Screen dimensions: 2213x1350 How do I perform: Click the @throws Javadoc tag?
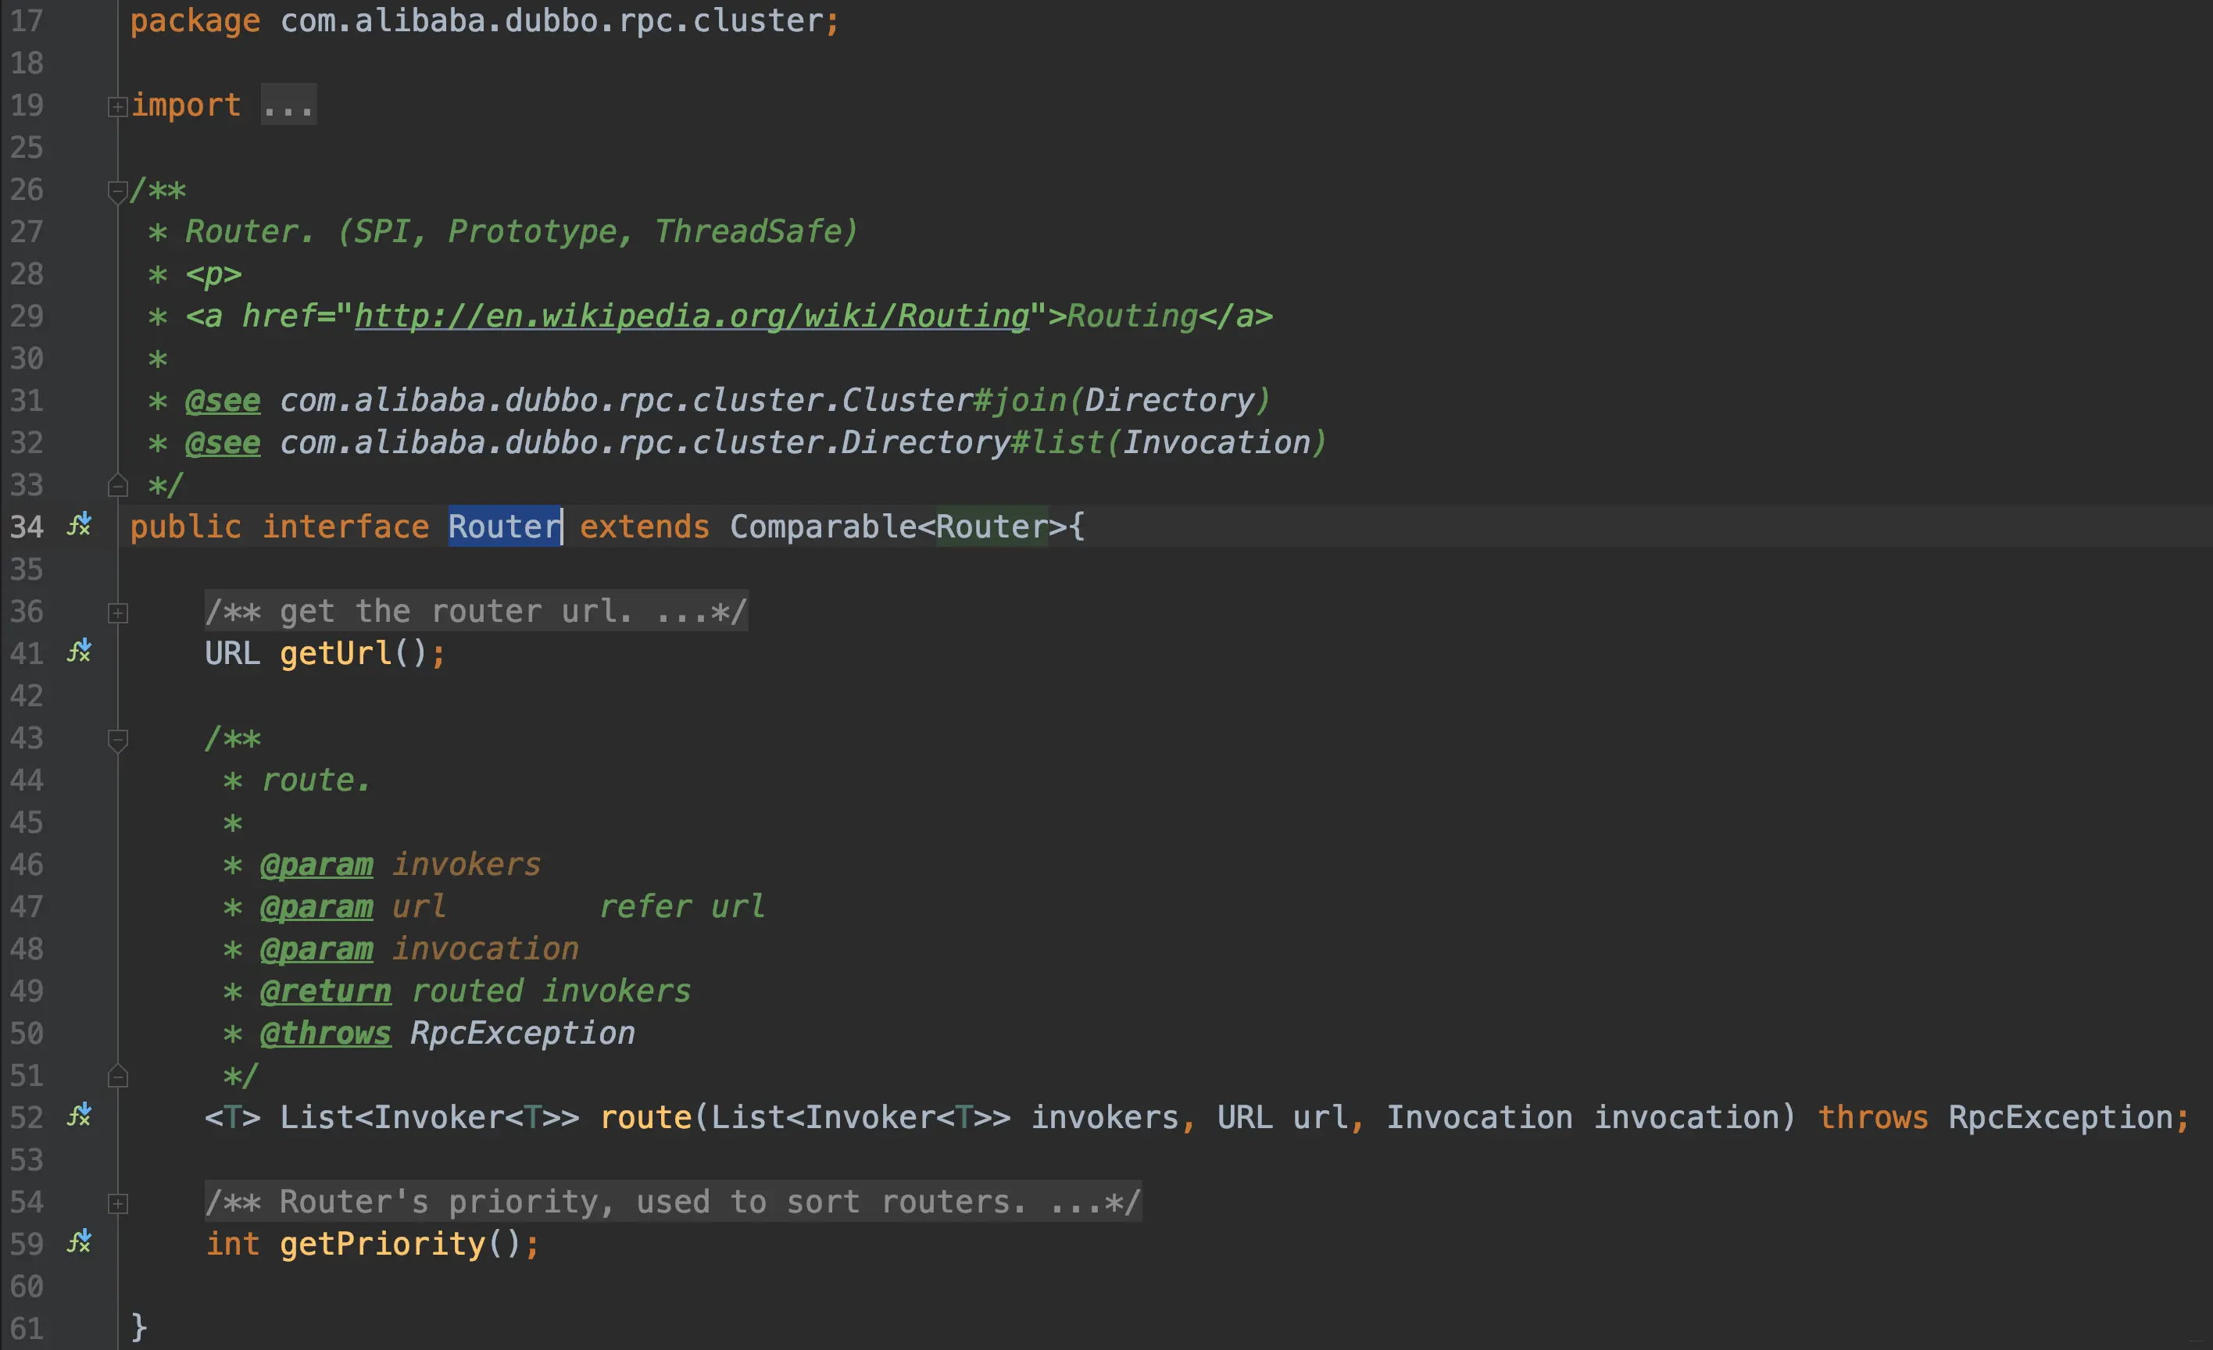pos(325,1034)
